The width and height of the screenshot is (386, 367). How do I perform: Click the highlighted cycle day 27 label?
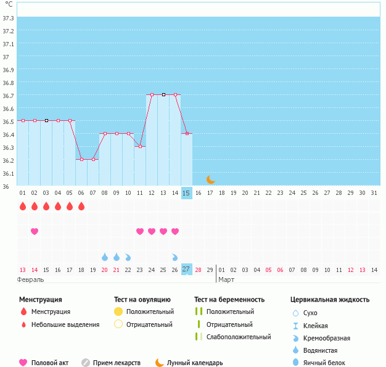(x=187, y=270)
